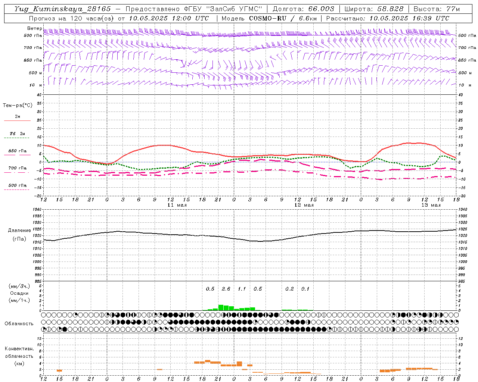
Task: Click the tallest green precipitation bar
Action: pyautogui.click(x=221, y=307)
